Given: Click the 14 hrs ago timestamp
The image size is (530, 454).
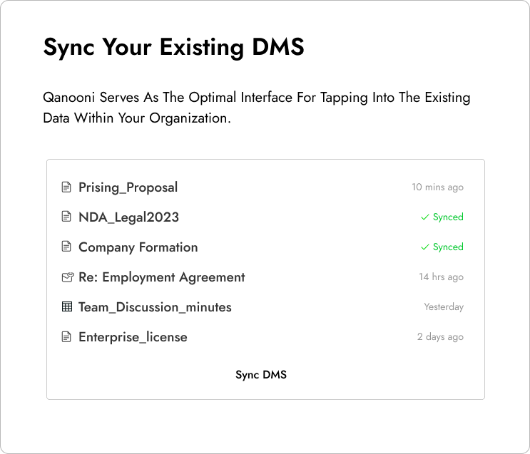Looking at the screenshot, I should (441, 277).
